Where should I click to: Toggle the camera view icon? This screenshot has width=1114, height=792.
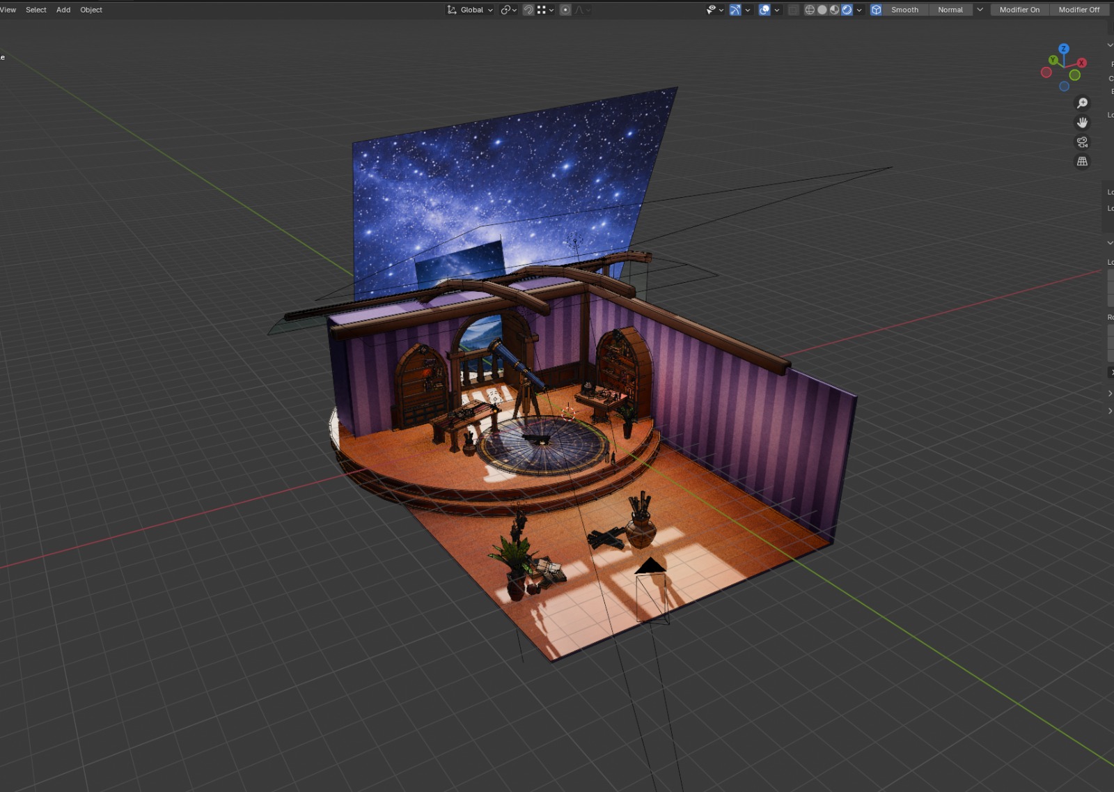[x=1082, y=142]
